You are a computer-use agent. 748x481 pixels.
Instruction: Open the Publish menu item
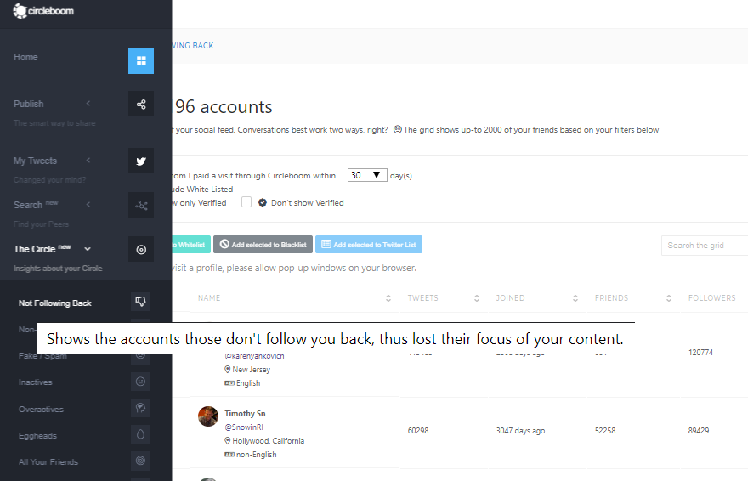click(x=28, y=104)
